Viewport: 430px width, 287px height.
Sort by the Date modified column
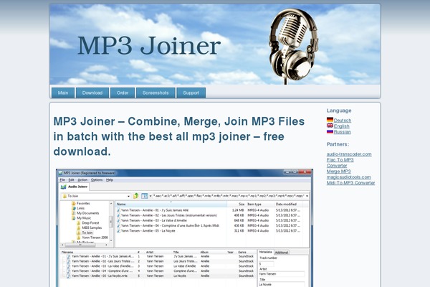click(289, 204)
